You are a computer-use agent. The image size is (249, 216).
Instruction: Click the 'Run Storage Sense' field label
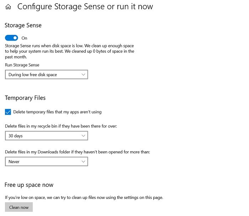22,65
